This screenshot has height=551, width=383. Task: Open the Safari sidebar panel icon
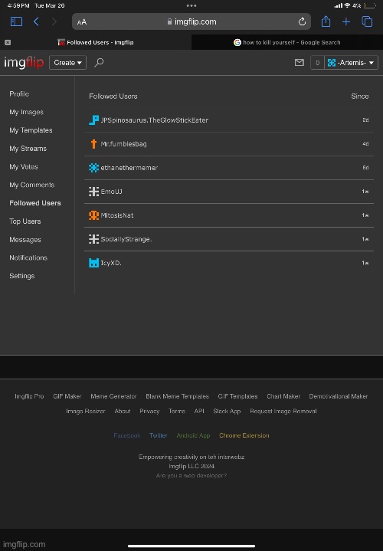(16, 21)
